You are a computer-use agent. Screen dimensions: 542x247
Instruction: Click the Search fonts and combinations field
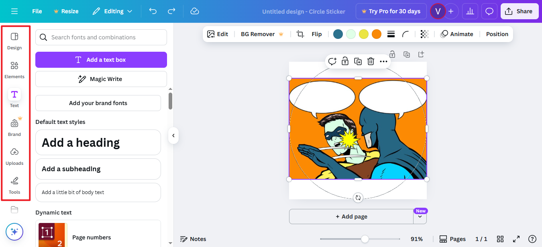click(x=101, y=37)
